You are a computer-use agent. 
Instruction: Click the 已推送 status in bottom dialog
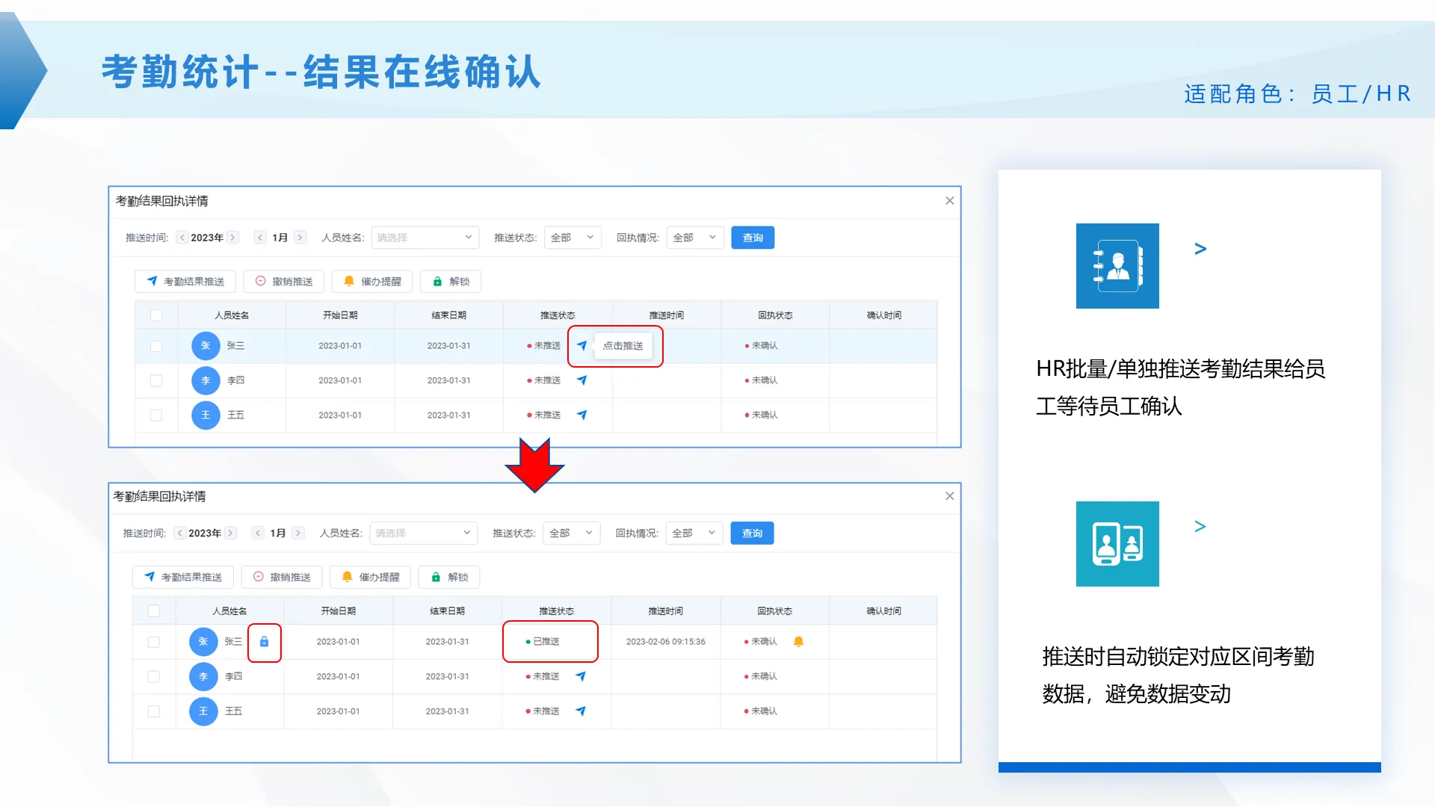click(543, 642)
